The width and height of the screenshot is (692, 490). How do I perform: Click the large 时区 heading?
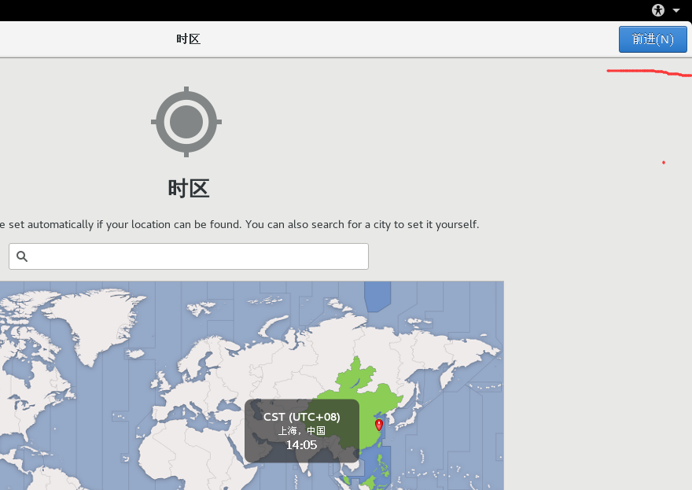[x=189, y=189]
